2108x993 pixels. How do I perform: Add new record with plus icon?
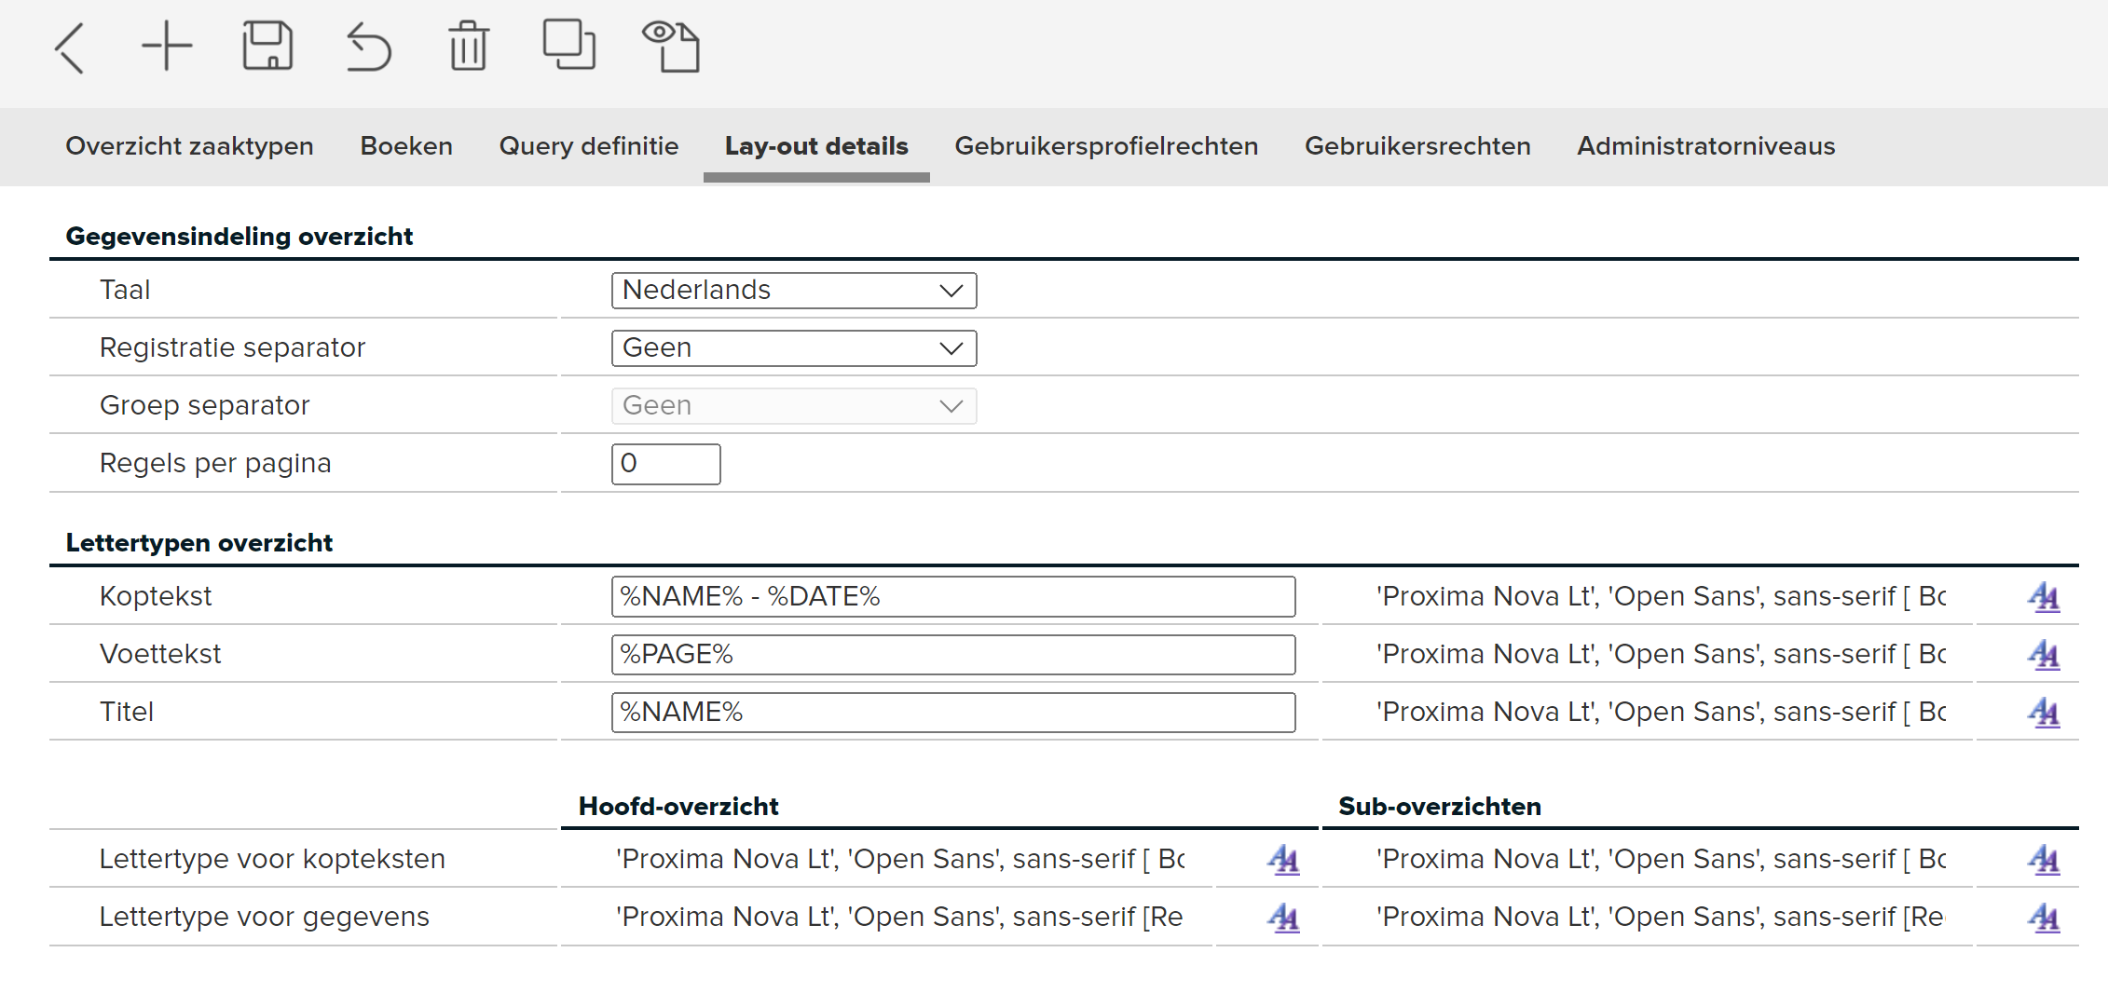167,47
